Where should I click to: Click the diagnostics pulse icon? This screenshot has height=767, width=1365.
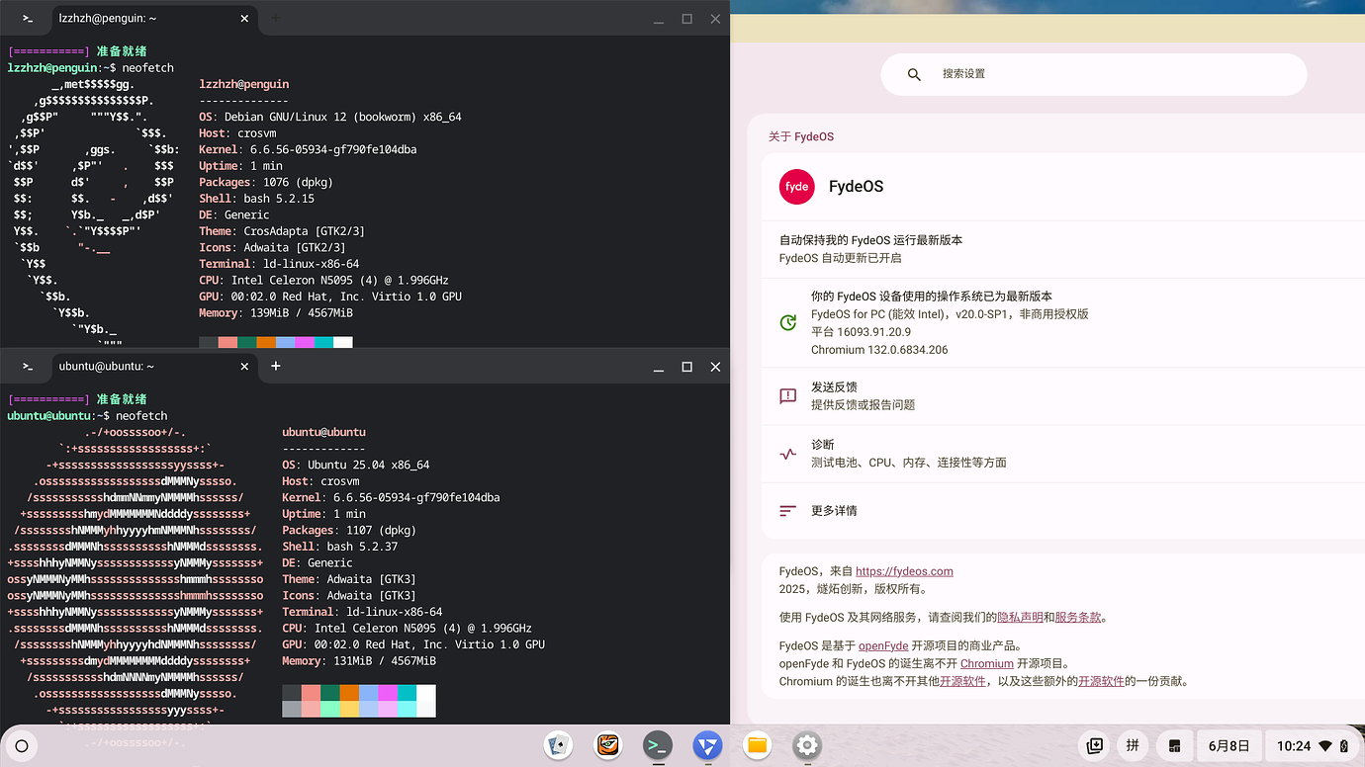787,453
